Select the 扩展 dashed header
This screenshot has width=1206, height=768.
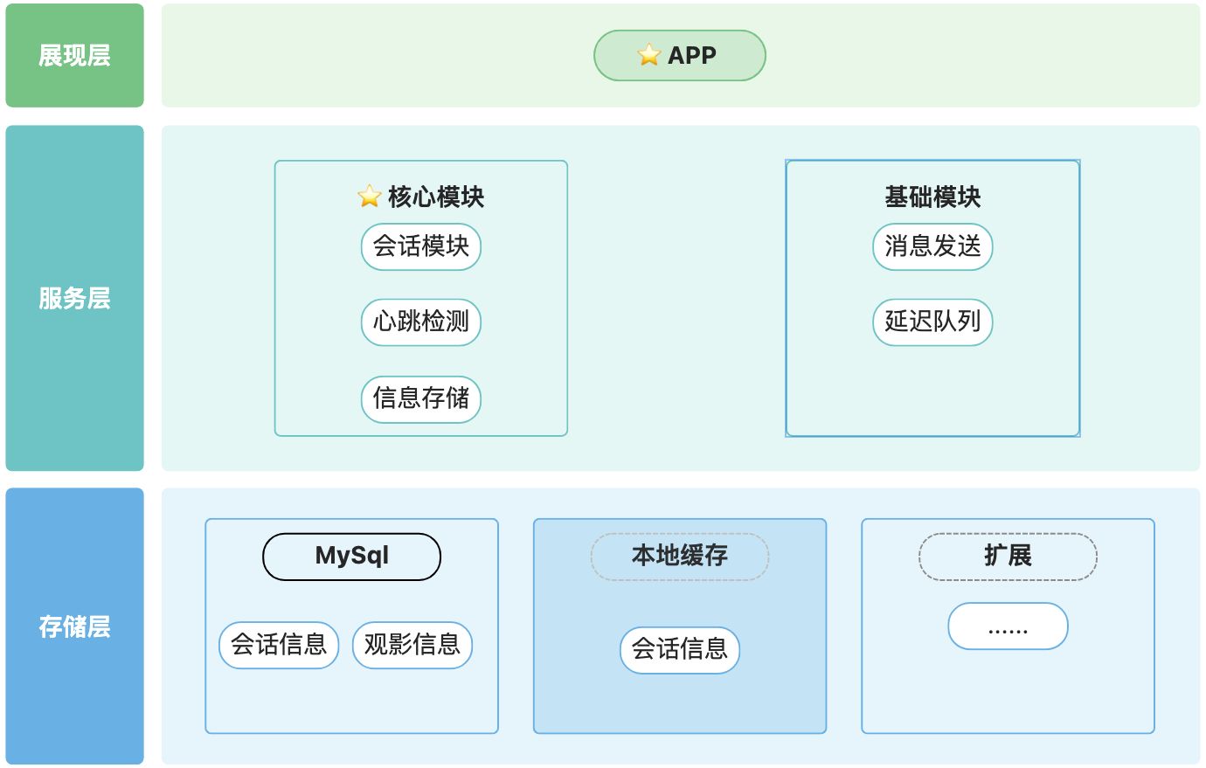click(1008, 556)
